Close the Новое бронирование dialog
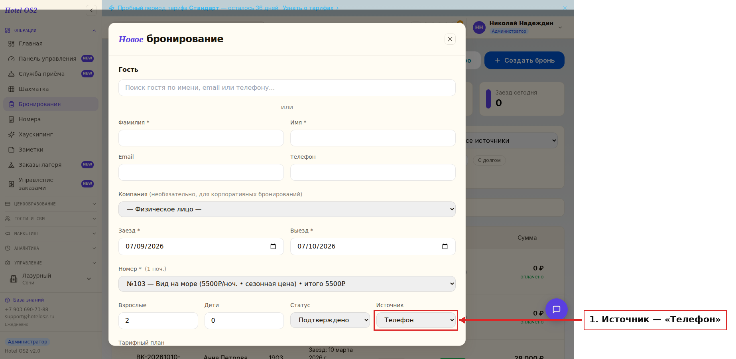This screenshot has width=736, height=359. [450, 39]
